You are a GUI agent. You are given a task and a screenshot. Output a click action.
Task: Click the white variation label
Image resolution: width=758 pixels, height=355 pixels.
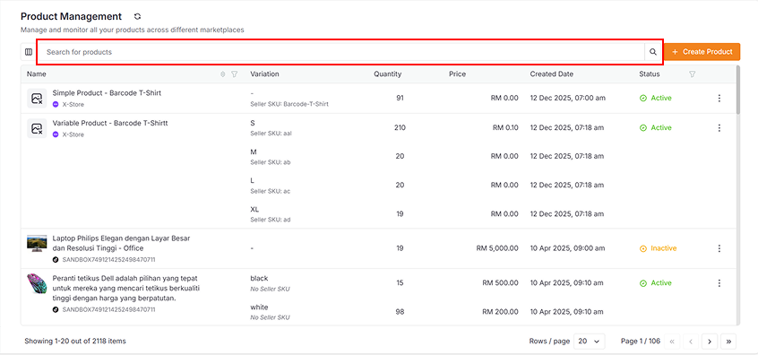pos(259,307)
